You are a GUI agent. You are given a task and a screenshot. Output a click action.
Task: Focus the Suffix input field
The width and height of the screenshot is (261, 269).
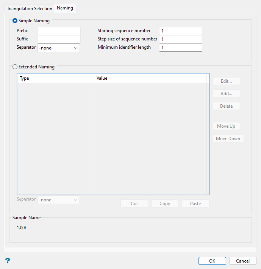tap(59, 39)
